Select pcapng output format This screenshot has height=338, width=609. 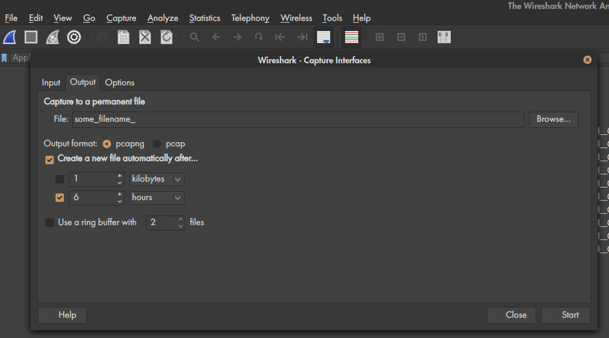point(107,144)
